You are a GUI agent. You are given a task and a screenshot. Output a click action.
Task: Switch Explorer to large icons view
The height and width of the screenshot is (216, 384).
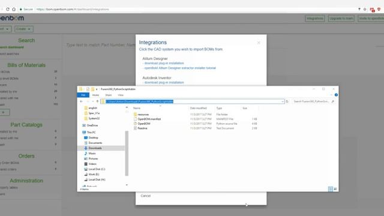pyautogui.click(x=335, y=189)
